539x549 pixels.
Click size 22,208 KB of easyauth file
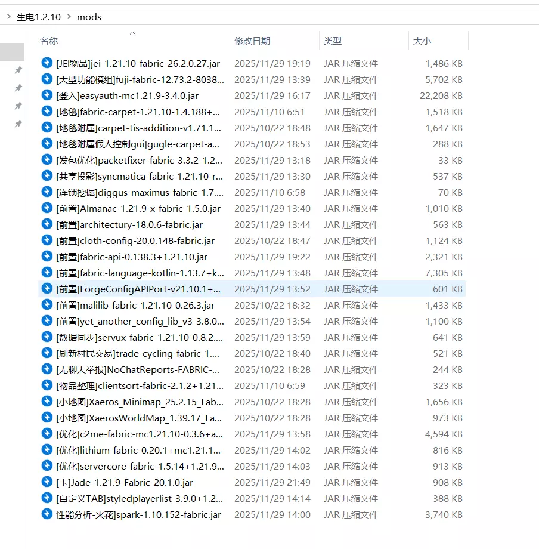pos(441,96)
